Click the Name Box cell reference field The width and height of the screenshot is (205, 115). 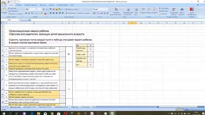click(x=9, y=20)
